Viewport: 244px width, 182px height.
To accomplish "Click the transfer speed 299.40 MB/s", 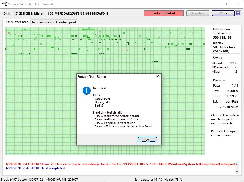I will tap(229, 107).
